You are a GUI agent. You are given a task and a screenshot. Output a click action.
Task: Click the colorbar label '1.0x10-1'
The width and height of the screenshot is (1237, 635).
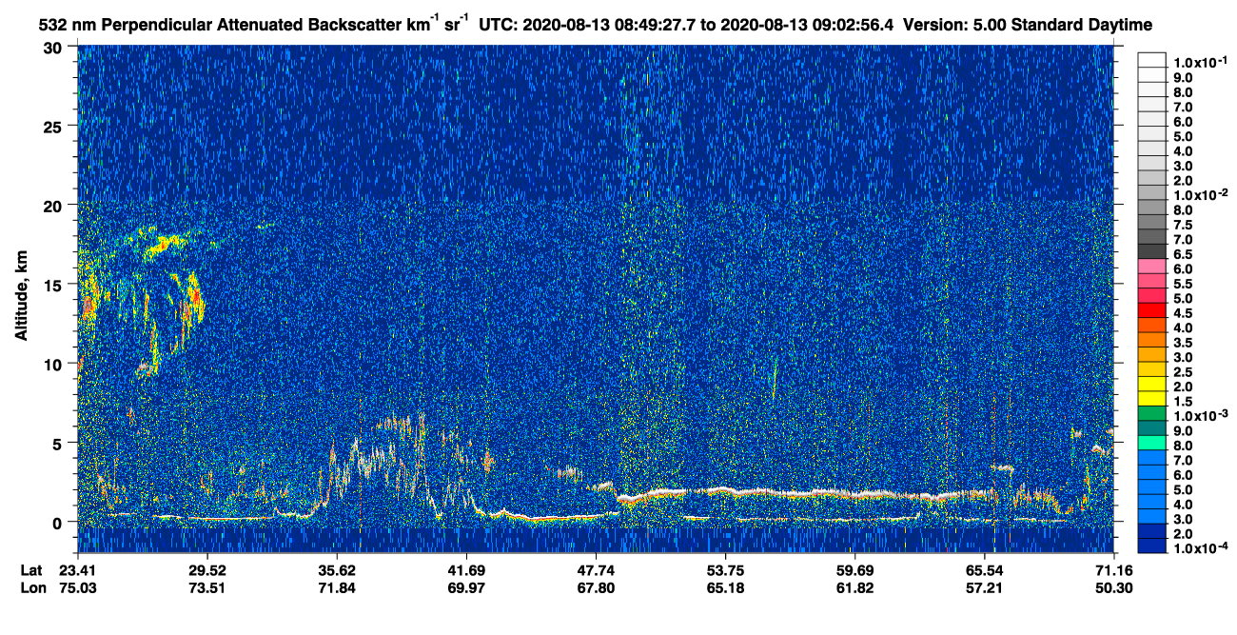point(1201,61)
